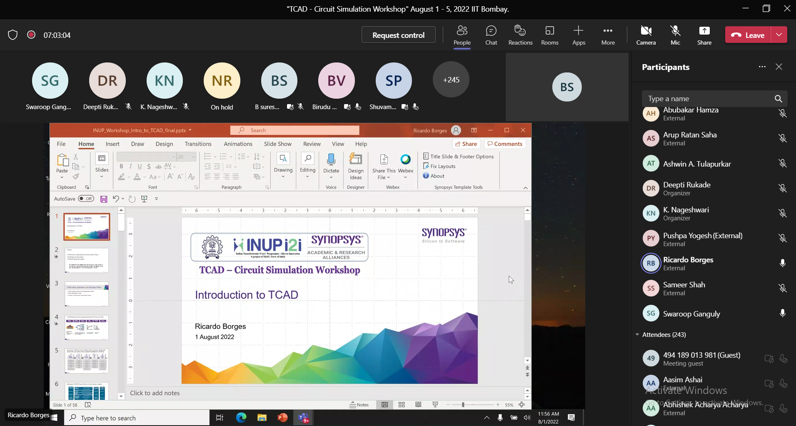Viewport: 796px width, 426px height.
Task: Click the Request control button
Action: tap(398, 35)
